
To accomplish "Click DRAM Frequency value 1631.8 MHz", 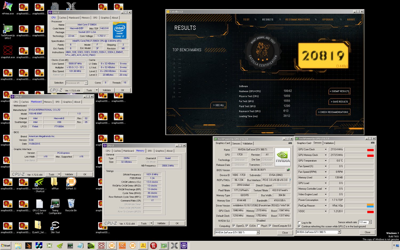I will [x=152, y=175].
